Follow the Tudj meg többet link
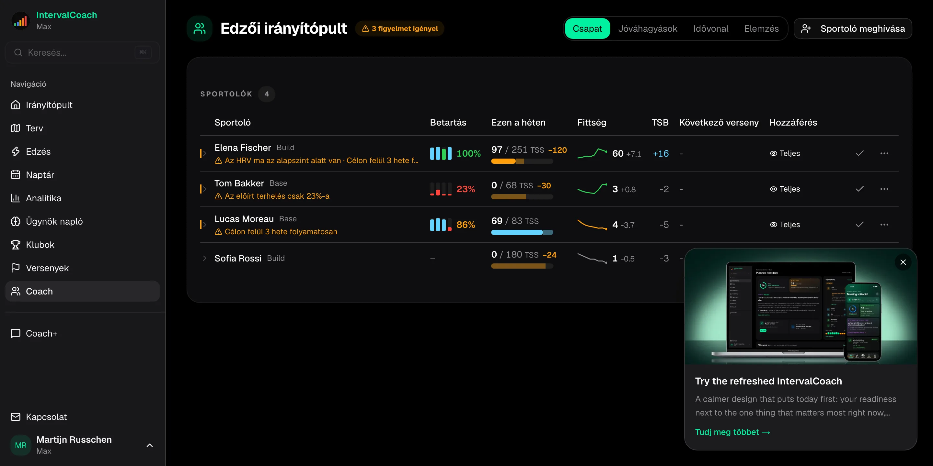 point(732,432)
